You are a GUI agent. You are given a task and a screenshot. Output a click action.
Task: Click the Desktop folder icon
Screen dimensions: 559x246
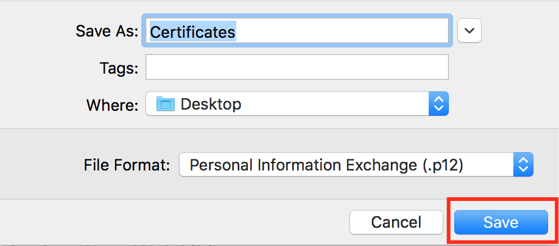pyautogui.click(x=165, y=104)
